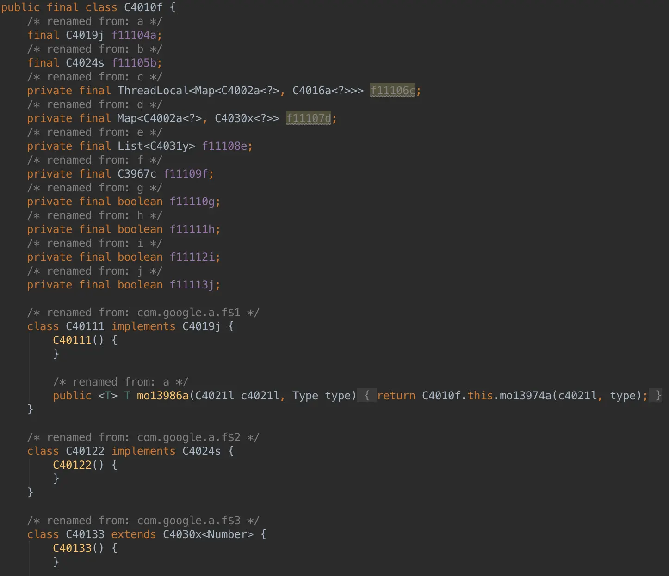Click the comment 'renamed from: c'
This screenshot has width=669, height=576.
click(95, 77)
